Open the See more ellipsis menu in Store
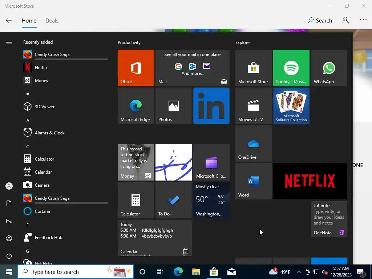Image resolution: width=372 pixels, height=279 pixels. 363,20
